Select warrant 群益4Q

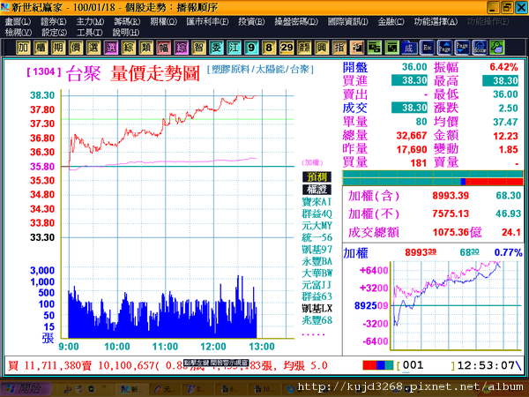coord(317,213)
